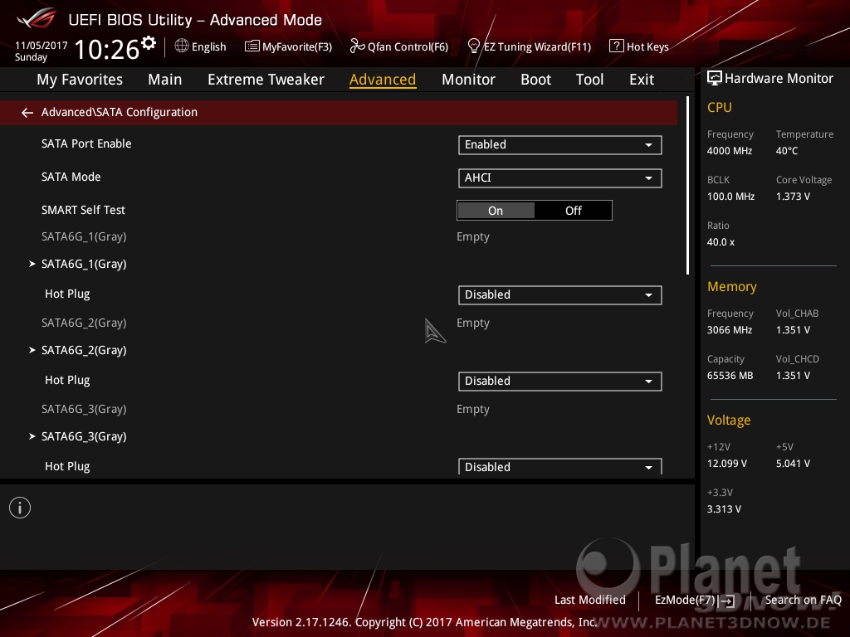Click the SMART Self Test label

pos(83,210)
